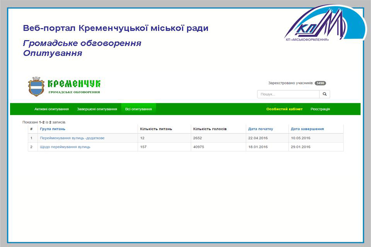Click the 22.04.2016 start date cell

258,138
